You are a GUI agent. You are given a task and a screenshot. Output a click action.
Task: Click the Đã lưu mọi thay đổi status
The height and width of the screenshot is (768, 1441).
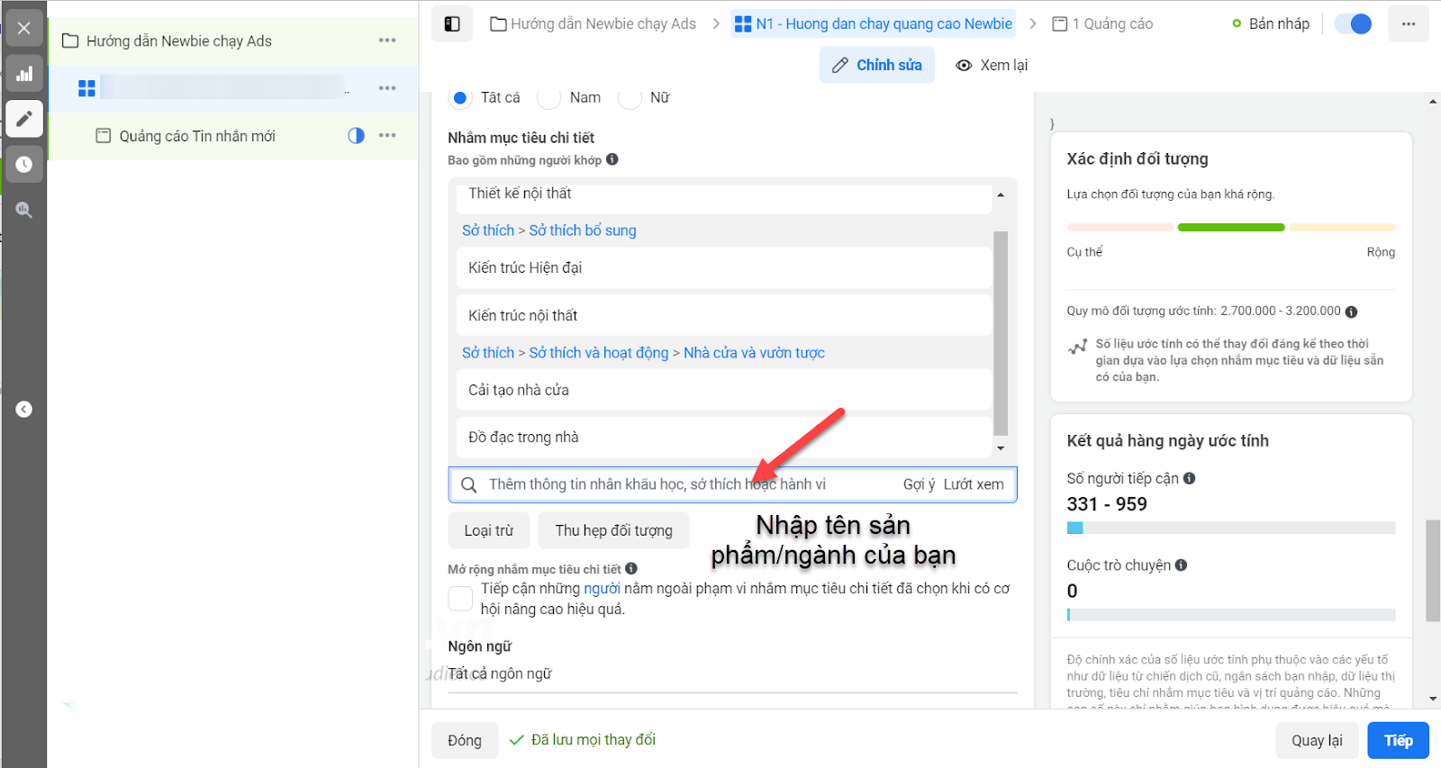[583, 740]
